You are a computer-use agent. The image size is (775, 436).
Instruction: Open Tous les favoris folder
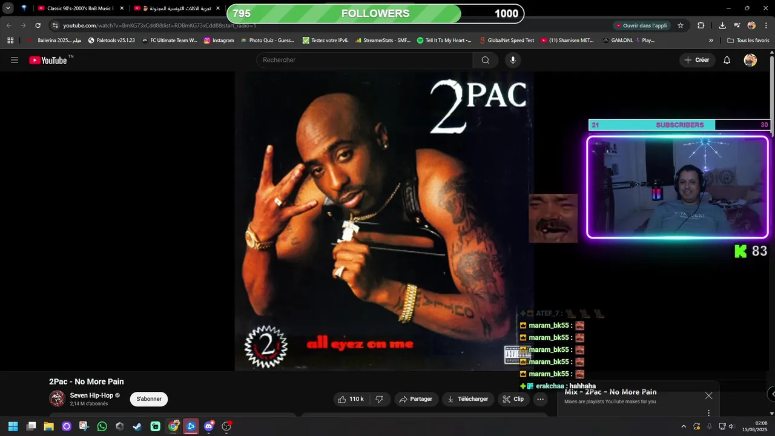748,41
